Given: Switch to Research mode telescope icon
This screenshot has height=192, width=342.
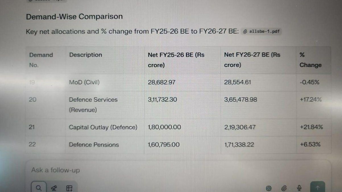Looking at the screenshot, I should [x=54, y=188].
